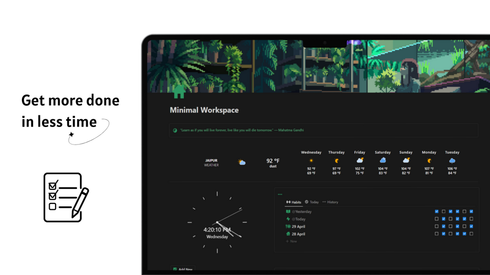Click Wednesday's sunny forecast icon

point(311,161)
